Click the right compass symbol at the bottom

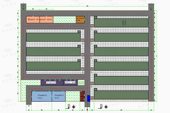tap(106, 106)
